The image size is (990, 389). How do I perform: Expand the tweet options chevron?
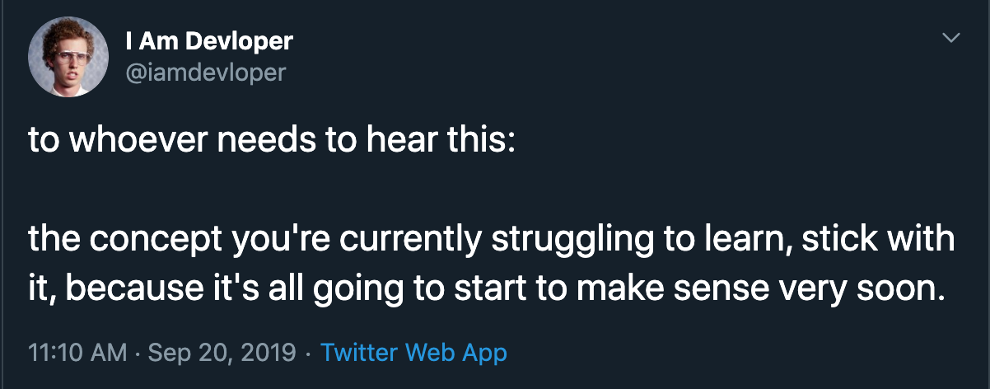(x=950, y=38)
